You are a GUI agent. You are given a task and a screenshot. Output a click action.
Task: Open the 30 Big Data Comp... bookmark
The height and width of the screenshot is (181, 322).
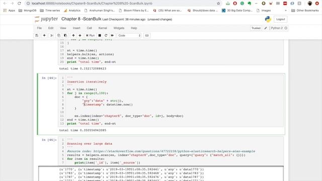237,11
